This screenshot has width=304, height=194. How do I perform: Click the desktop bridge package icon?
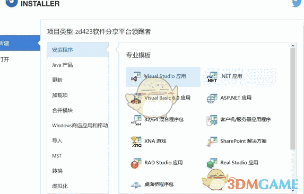pos(136,185)
